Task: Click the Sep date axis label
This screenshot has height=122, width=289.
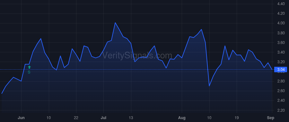Action: pyautogui.click(x=271, y=118)
